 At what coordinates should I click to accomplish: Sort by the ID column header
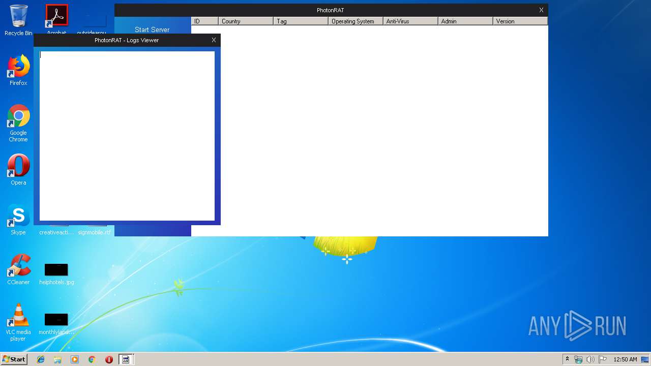click(205, 21)
